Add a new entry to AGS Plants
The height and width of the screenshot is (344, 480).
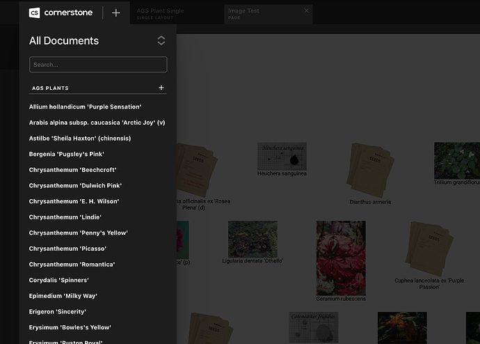161,88
